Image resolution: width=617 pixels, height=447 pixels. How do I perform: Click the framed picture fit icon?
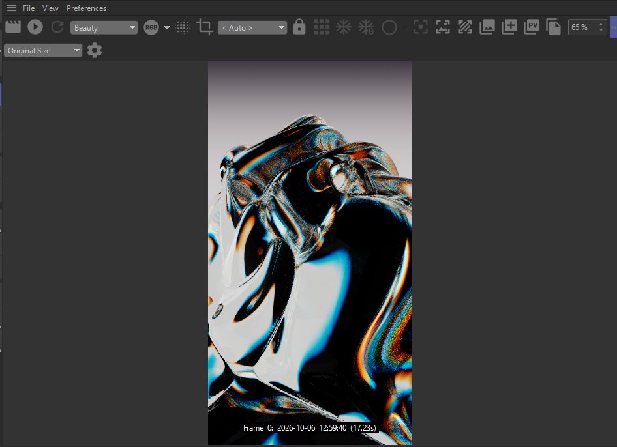click(443, 27)
